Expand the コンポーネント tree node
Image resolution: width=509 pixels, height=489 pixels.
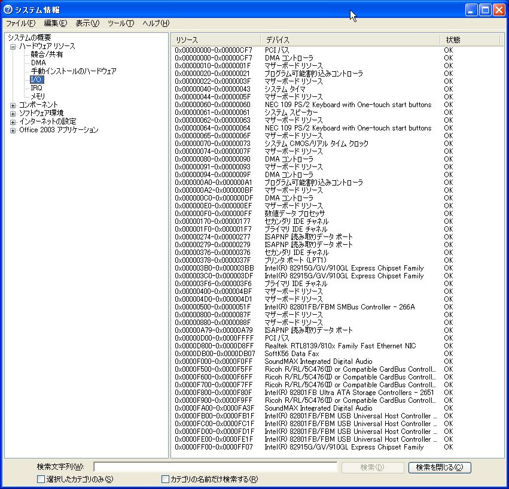click(13, 105)
